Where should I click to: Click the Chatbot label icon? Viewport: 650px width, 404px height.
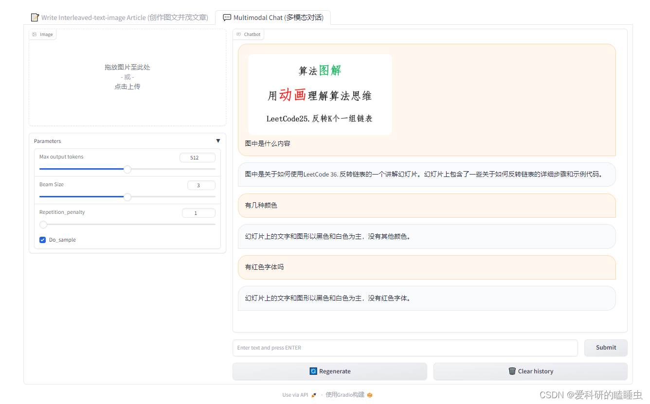click(x=239, y=35)
